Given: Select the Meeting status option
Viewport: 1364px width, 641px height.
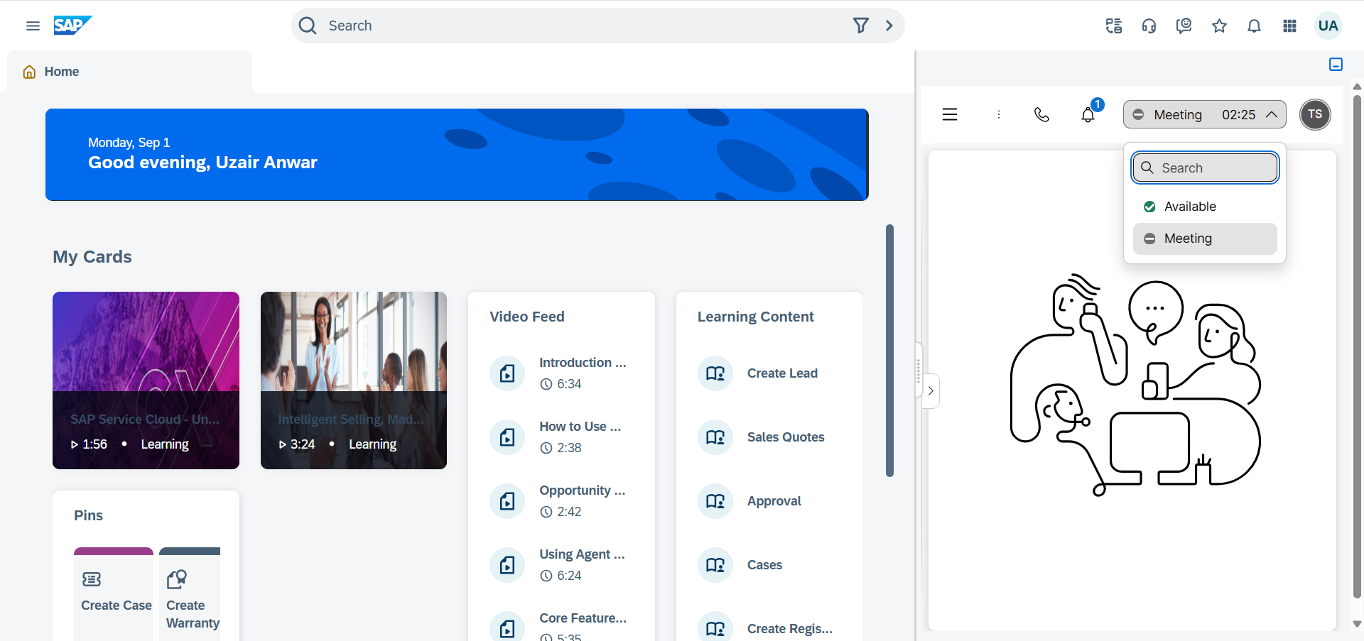Looking at the screenshot, I should click(x=1204, y=239).
